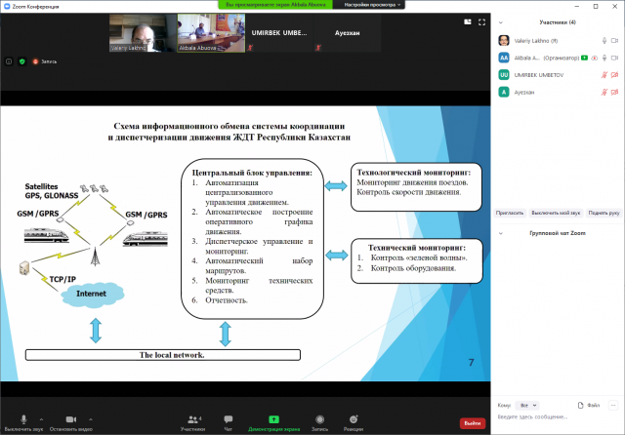
Task: Select Ауезхан video tile
Action: [x=348, y=33]
